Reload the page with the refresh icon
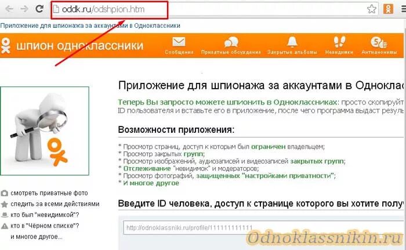This screenshot has height=250, width=406. [39, 9]
